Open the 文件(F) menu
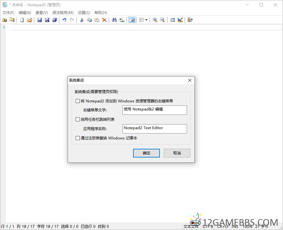The height and width of the screenshot is (230, 283). pos(8,13)
